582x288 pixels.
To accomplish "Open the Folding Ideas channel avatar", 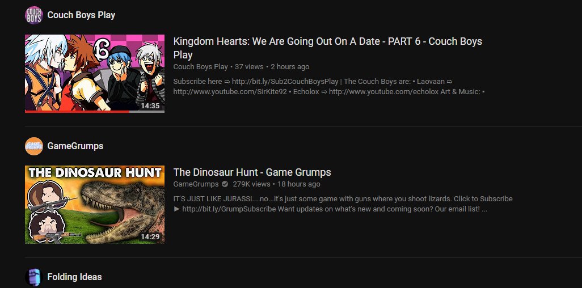I will point(34,277).
